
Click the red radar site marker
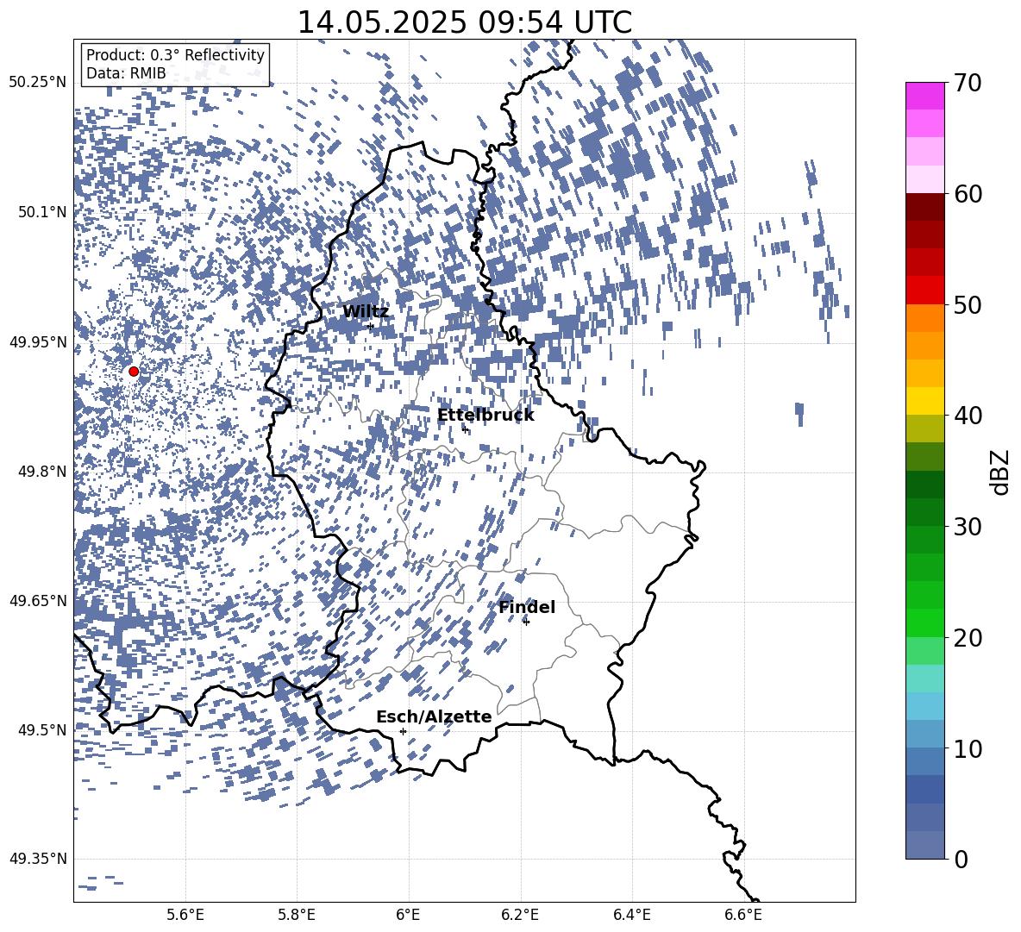coord(134,372)
